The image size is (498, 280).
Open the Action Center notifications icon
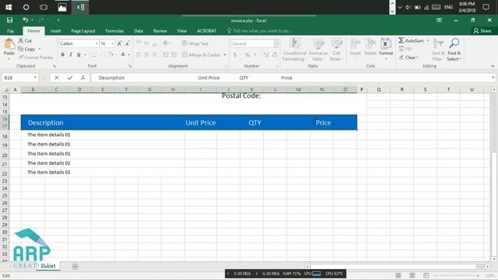coord(486,7)
